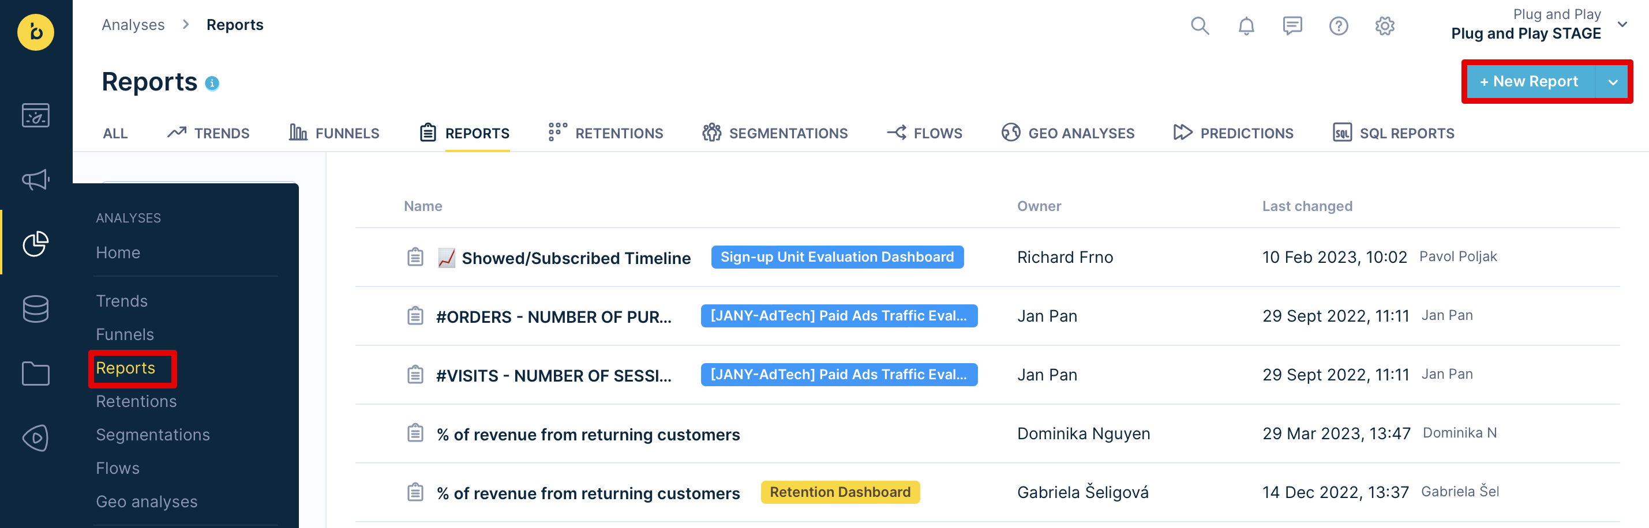1649x528 pixels.
Task: Click the Retention Dashboard tag
Action: tap(840, 492)
